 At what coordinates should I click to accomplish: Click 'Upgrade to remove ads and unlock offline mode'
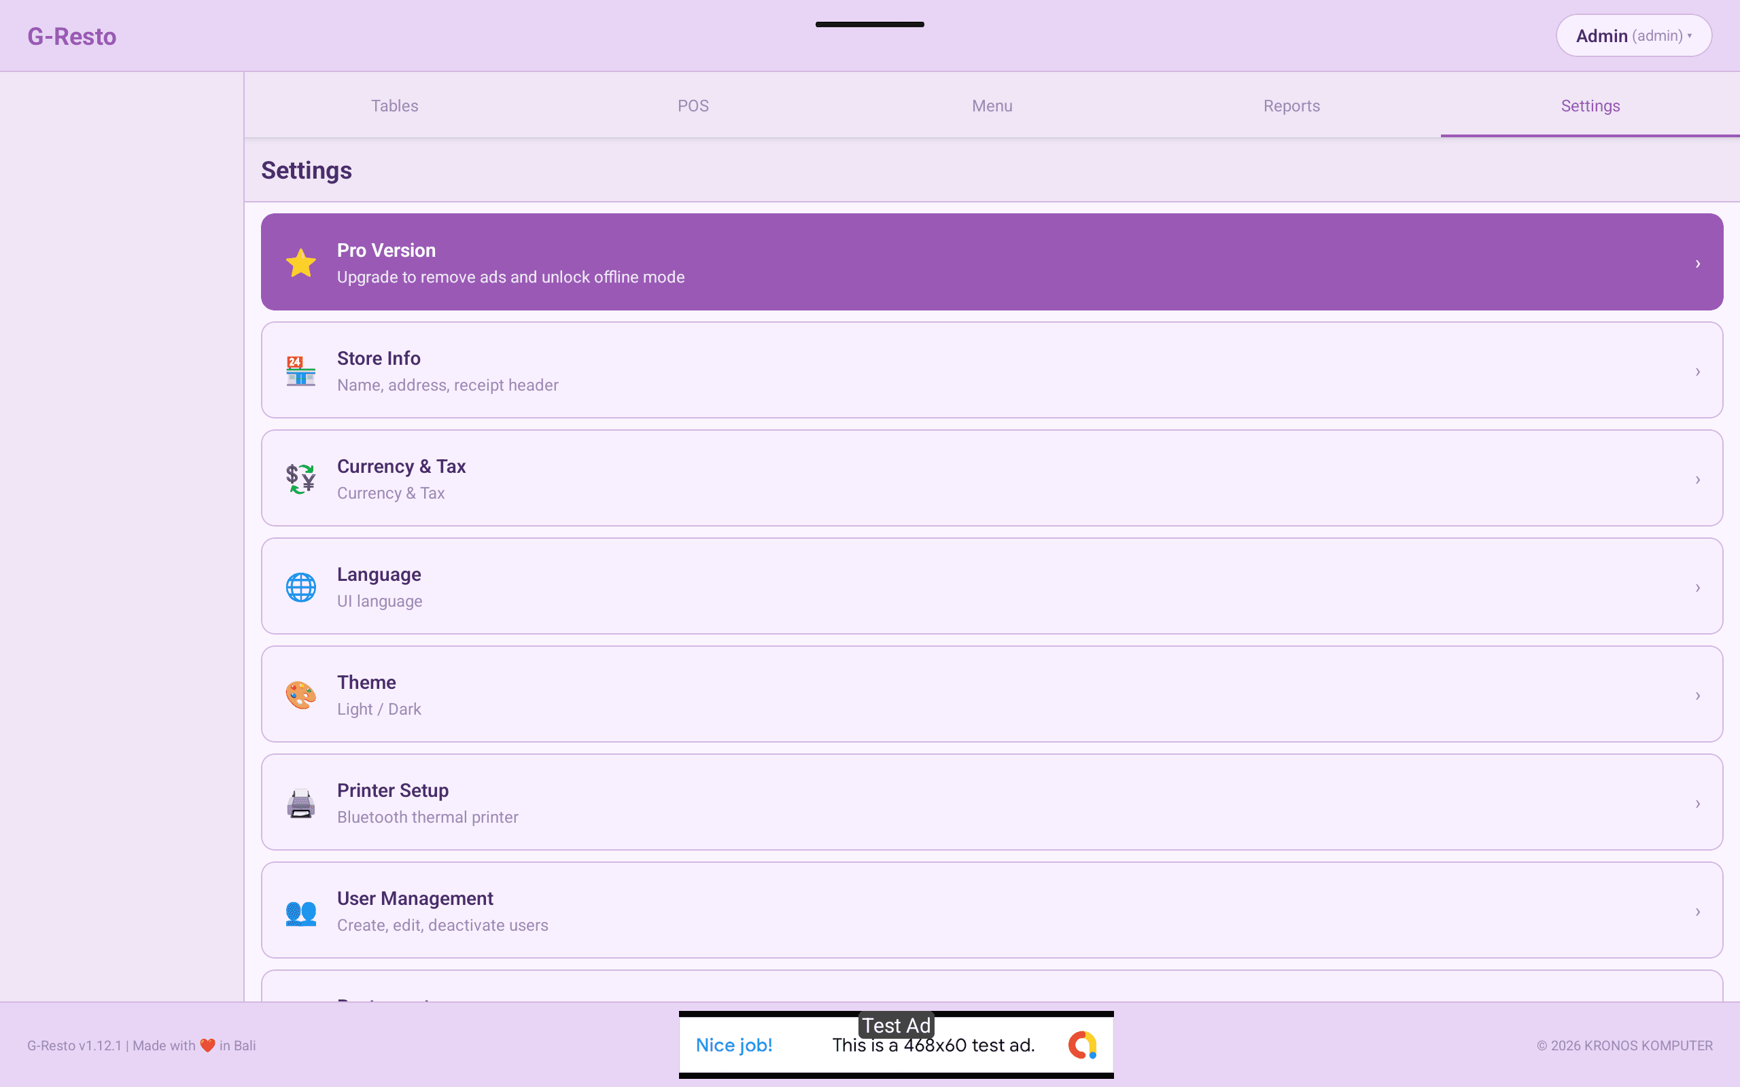(x=510, y=277)
